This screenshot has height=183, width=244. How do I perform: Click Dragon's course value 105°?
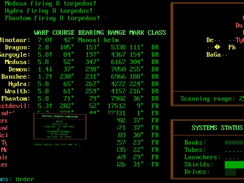click(67, 47)
